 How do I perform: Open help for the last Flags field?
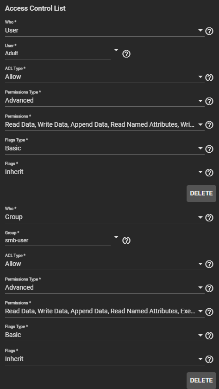click(209, 359)
